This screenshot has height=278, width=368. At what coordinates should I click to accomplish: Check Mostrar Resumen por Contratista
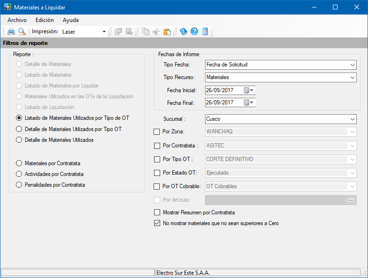[157, 212]
